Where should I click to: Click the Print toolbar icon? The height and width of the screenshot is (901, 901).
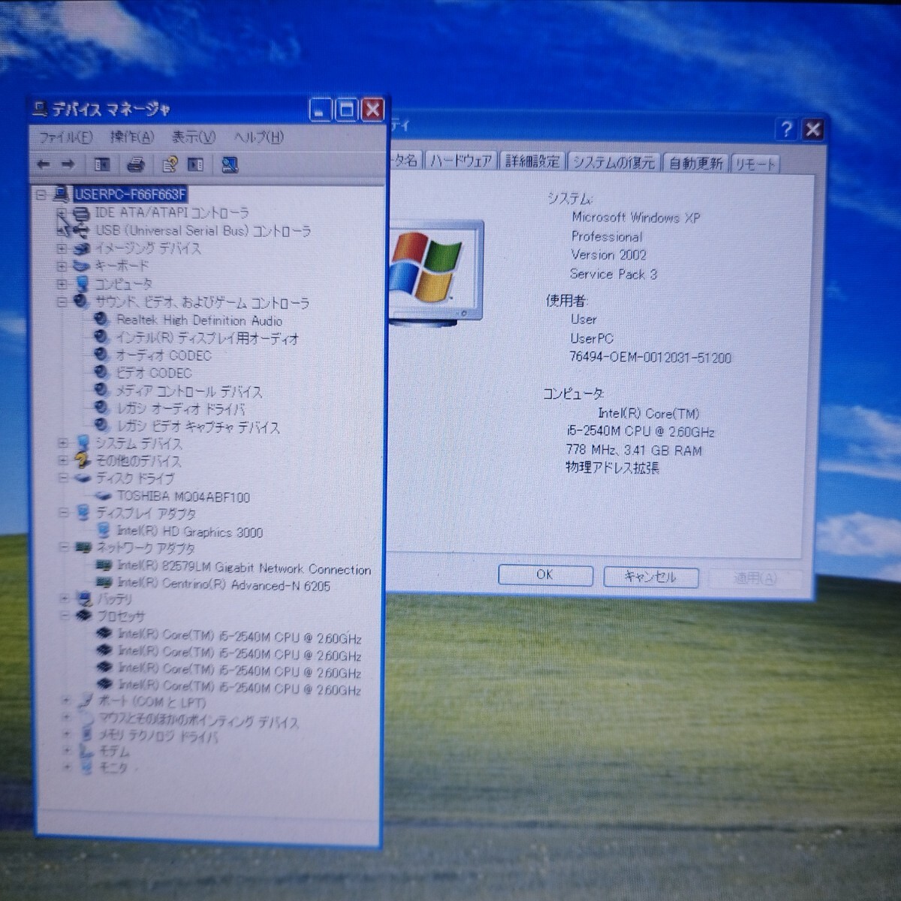135,164
